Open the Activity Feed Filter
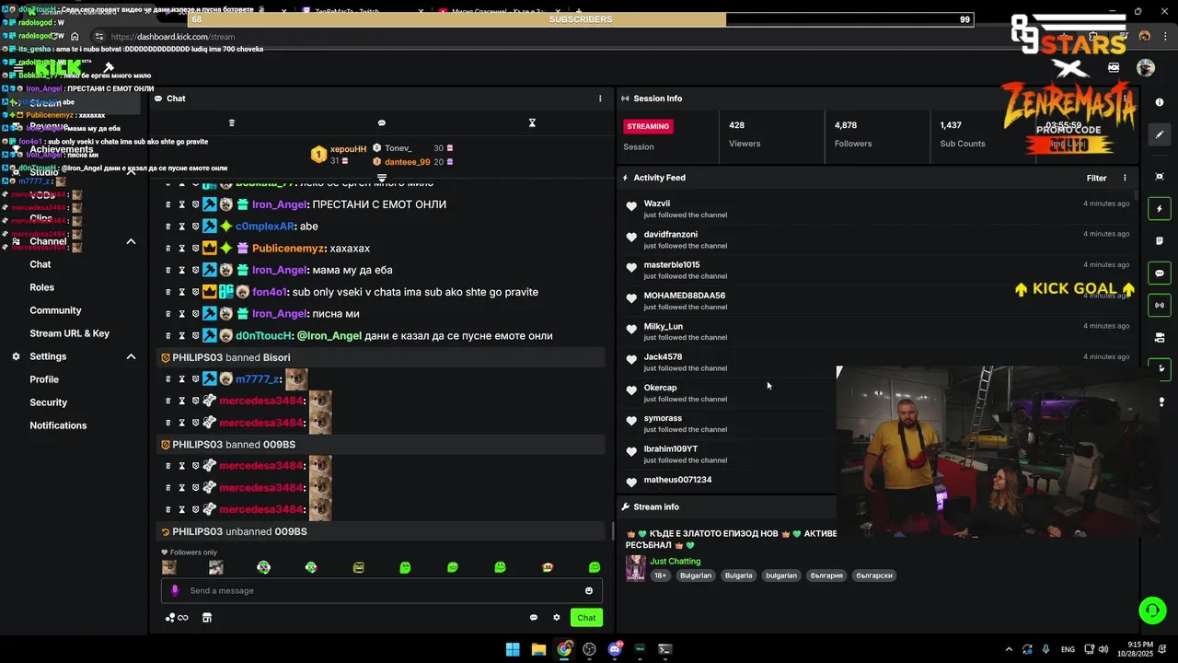This screenshot has width=1178, height=663. point(1096,178)
